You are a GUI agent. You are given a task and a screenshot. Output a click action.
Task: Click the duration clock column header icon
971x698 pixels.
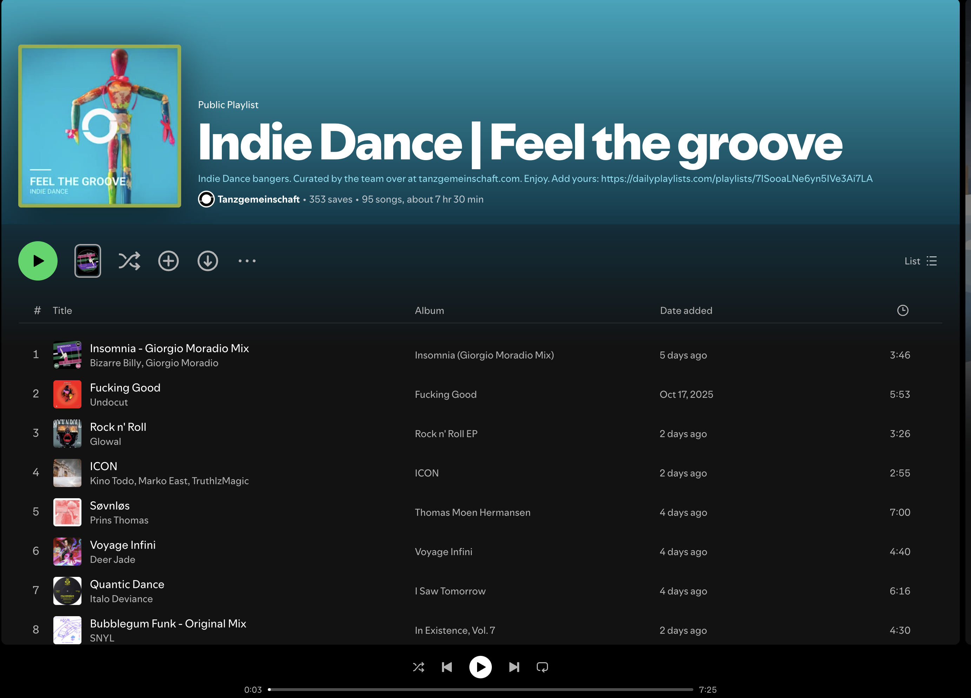(x=903, y=310)
